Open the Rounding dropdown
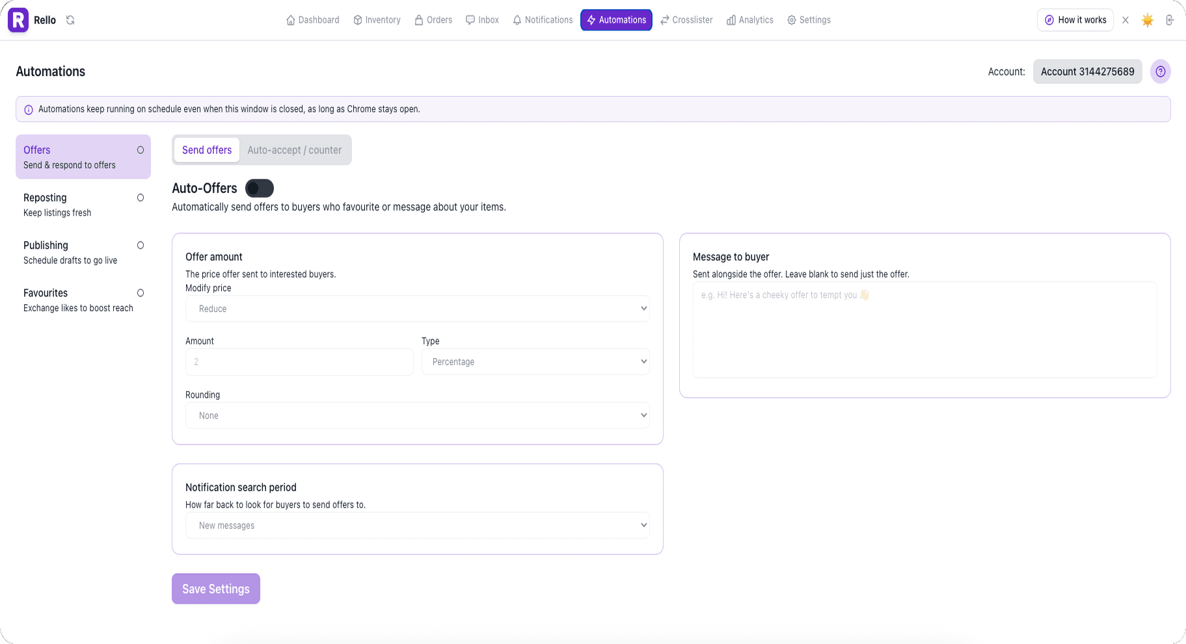Screen dimensions: 1186x644 click(418, 416)
